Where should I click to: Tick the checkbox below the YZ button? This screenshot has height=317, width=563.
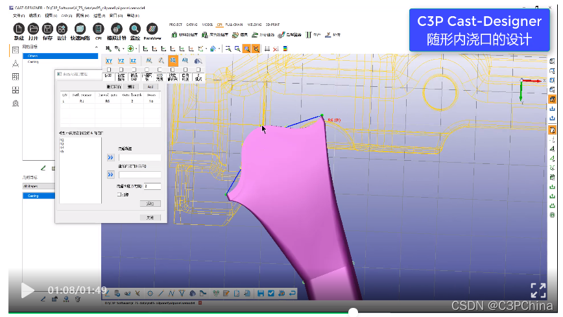(121, 69)
